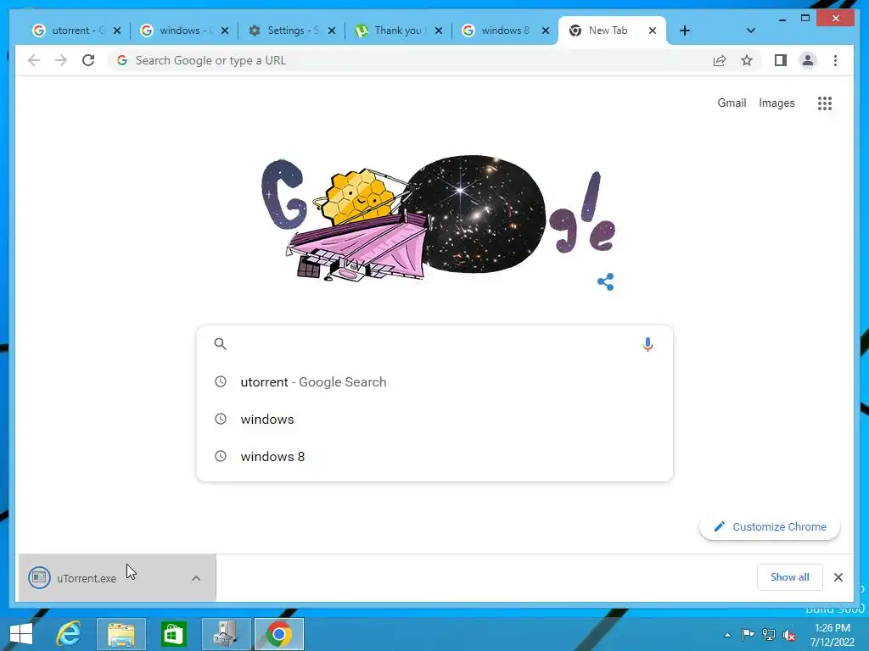The height and width of the screenshot is (651, 869).
Task: Bookmark this tab with the star icon
Action: [x=747, y=60]
